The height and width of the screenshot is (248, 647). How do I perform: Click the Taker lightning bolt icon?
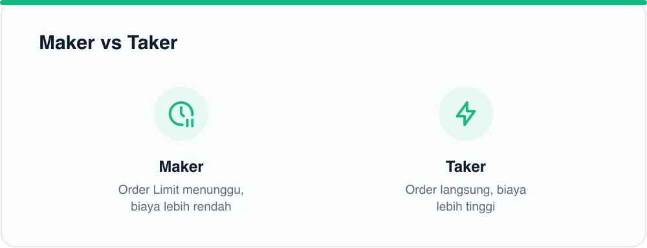point(466,114)
